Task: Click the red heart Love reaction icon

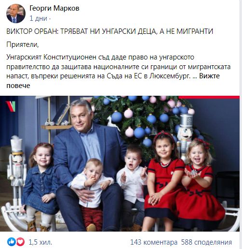Action: point(20,242)
